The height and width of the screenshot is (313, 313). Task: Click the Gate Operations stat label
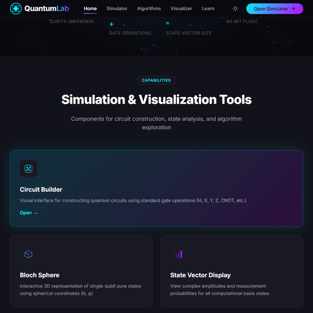[130, 33]
